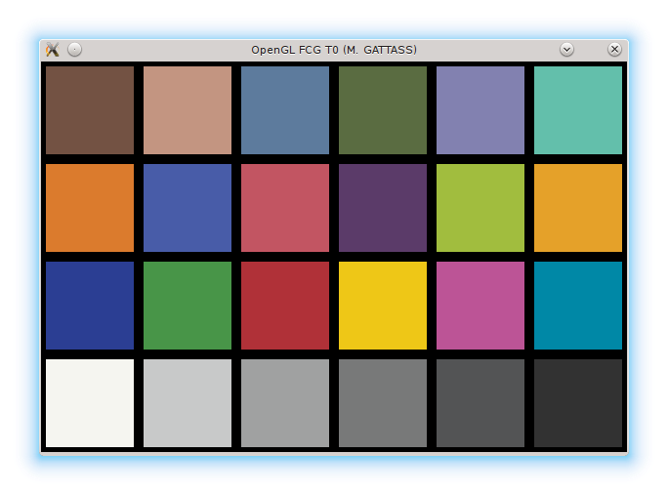Select the dark brown color patch

click(90, 110)
